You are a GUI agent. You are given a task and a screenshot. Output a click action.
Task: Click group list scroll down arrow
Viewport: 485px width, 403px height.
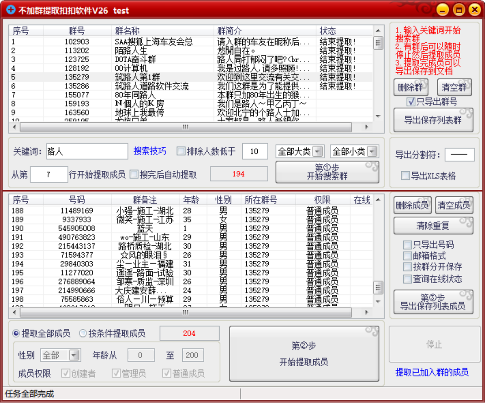(x=378, y=116)
